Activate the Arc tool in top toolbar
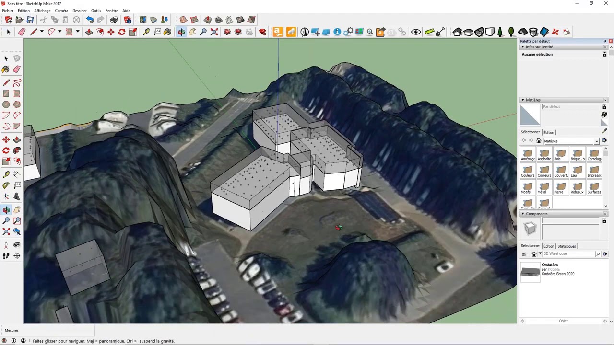The width and height of the screenshot is (614, 345). pos(51,32)
